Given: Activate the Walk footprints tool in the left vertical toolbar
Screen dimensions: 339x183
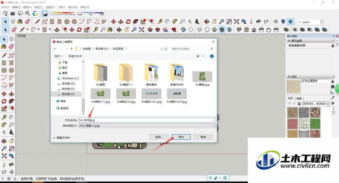Looking at the screenshot, I should pos(4,172).
